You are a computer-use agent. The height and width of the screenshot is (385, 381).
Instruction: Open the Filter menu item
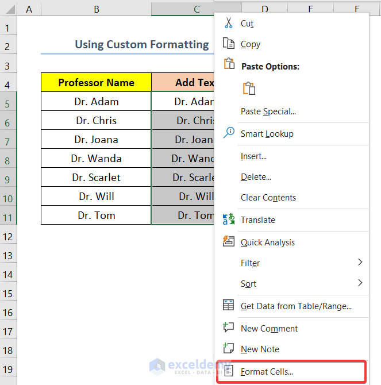click(291, 263)
